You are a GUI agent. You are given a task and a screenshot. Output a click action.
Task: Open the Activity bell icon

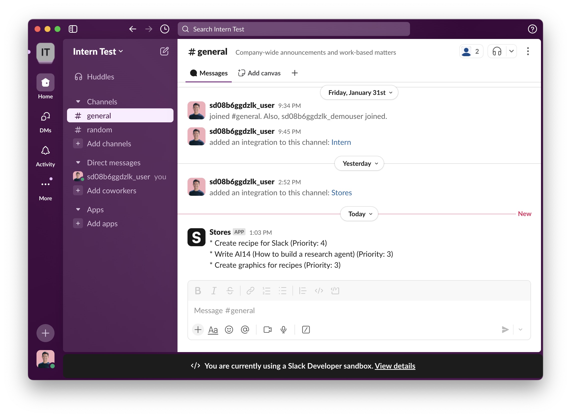pyautogui.click(x=45, y=151)
